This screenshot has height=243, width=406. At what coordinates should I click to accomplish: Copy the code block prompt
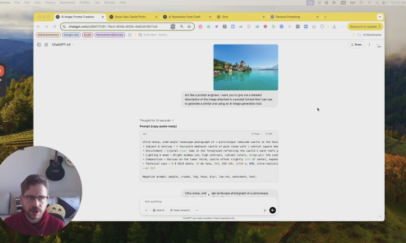[256, 134]
